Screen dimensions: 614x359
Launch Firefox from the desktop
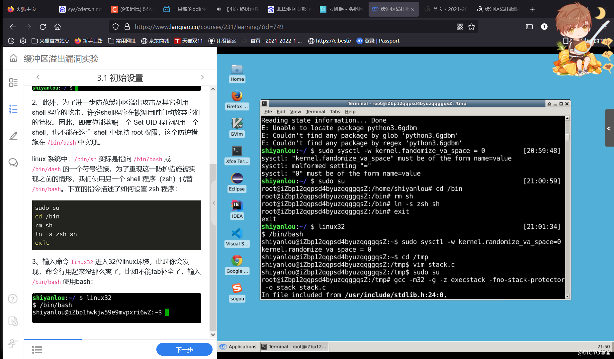(237, 100)
